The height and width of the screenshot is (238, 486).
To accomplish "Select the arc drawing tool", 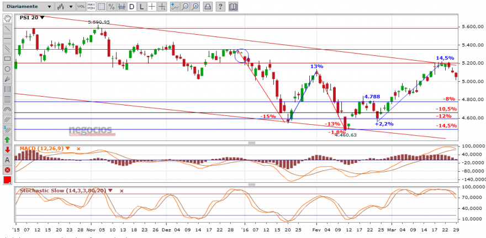I will 7,109.
